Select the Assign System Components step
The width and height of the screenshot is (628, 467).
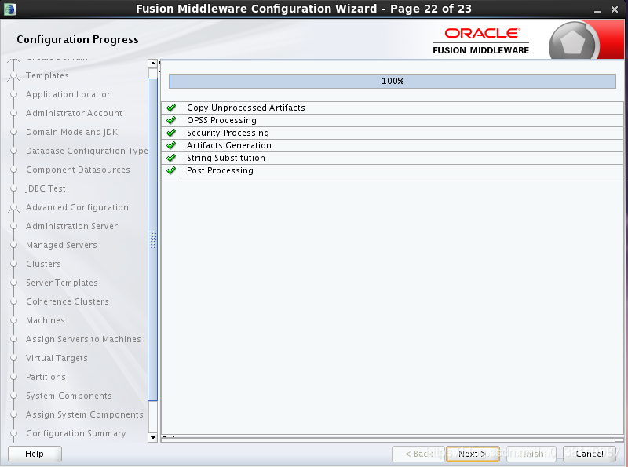pos(85,414)
